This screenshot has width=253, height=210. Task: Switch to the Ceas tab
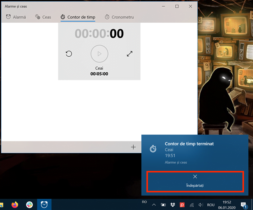43,17
